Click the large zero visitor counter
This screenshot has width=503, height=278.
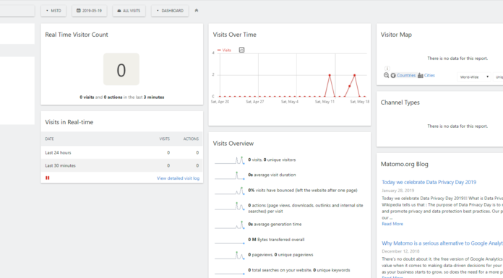coord(121,69)
